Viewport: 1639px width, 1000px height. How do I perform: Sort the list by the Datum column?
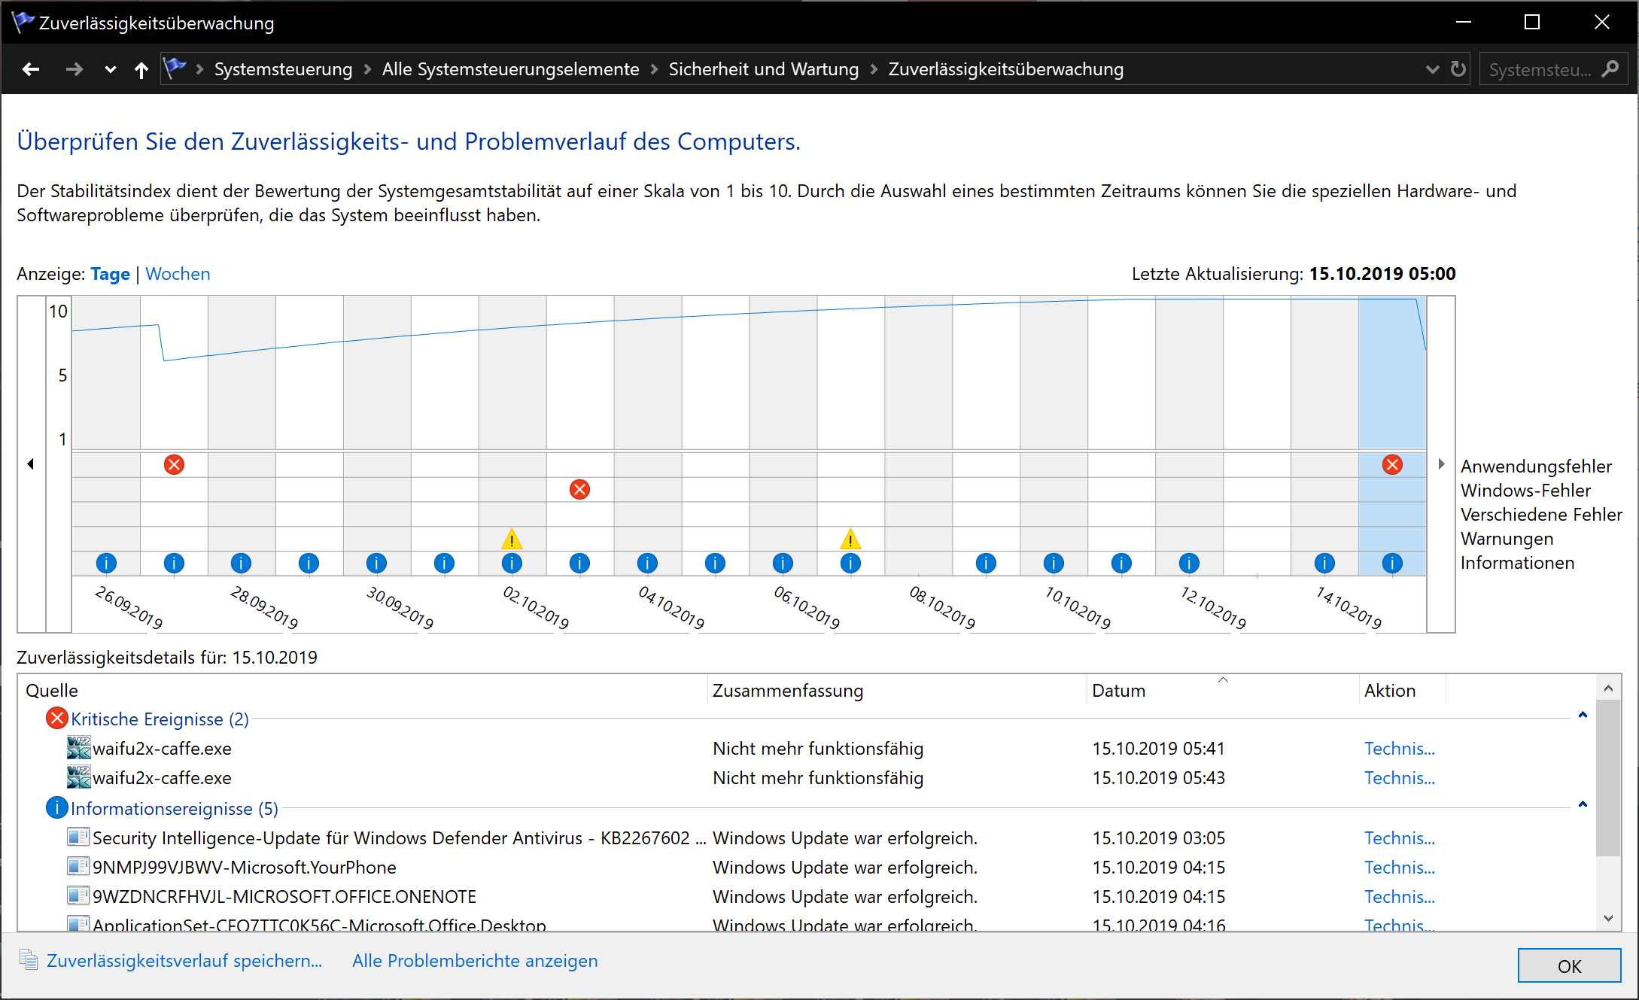point(1118,691)
